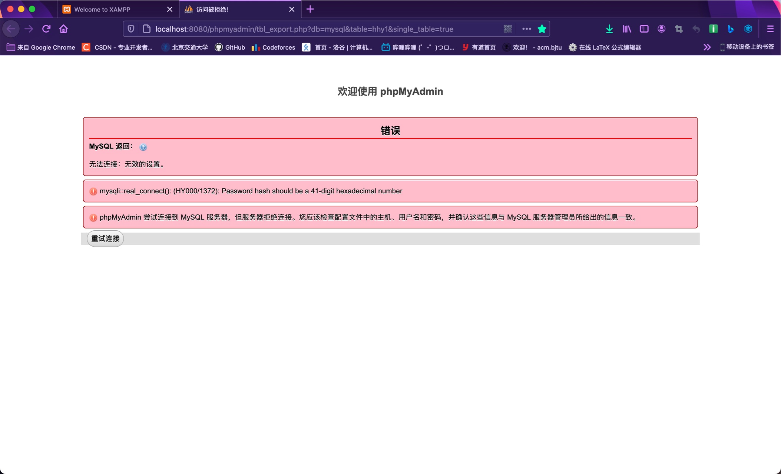Click the mysqli real_connect error message
Screen dimensions: 781x474
pyautogui.click(x=251, y=191)
